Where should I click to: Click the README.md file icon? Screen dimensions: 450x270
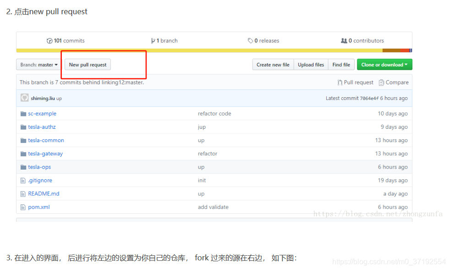tap(23, 194)
